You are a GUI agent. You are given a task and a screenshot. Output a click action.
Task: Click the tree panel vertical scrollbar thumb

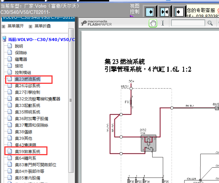point(71,100)
